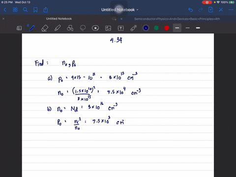The image size is (236, 177).
Task: Open the three-dot more menu
Action: (x=231, y=10)
